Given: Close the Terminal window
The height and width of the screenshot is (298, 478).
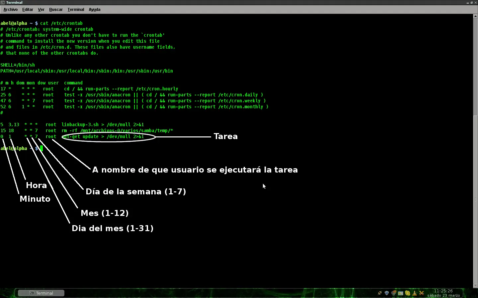Looking at the screenshot, I should 476,2.
